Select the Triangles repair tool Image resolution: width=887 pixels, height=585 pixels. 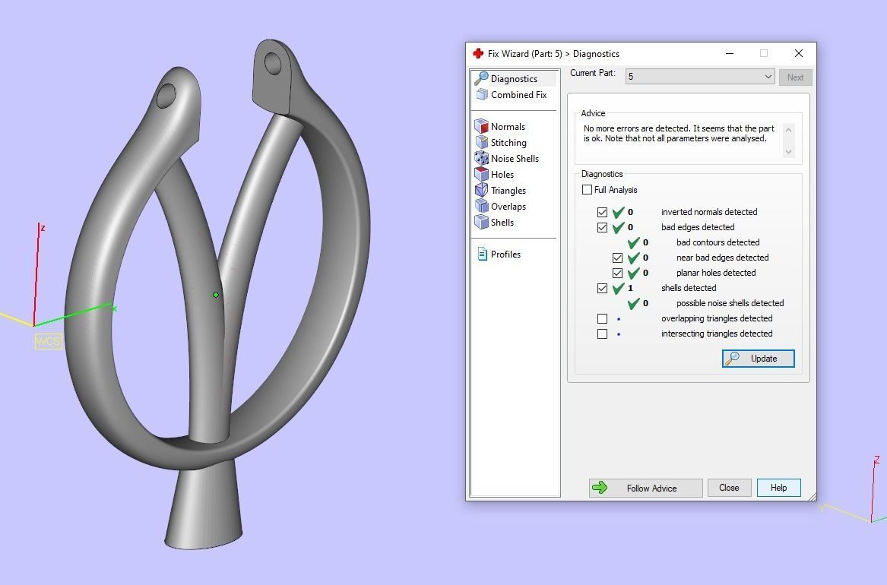point(501,191)
